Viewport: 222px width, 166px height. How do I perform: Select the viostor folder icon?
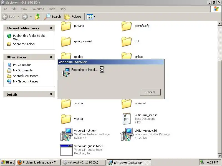point(66,119)
